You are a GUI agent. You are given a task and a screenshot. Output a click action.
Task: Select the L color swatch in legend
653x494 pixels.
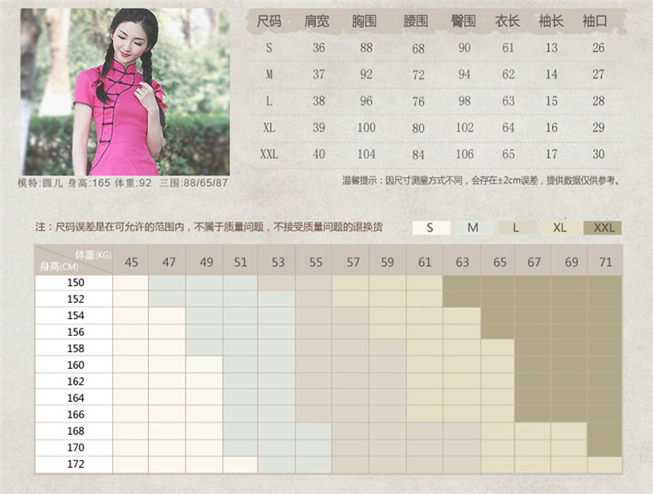tap(516, 228)
